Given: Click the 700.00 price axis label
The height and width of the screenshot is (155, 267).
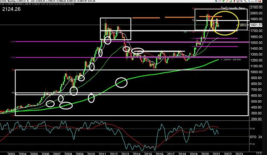Looking at the screenshot, I should click(x=257, y=90).
